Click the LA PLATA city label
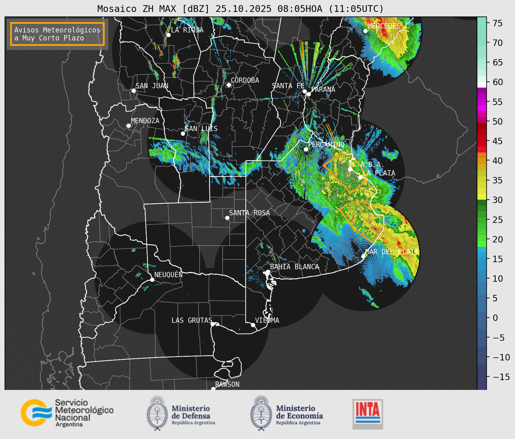 [x=379, y=173]
